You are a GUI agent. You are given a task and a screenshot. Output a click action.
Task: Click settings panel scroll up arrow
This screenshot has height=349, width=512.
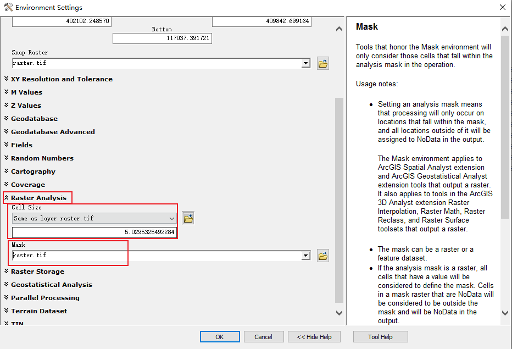pyautogui.click(x=340, y=29)
